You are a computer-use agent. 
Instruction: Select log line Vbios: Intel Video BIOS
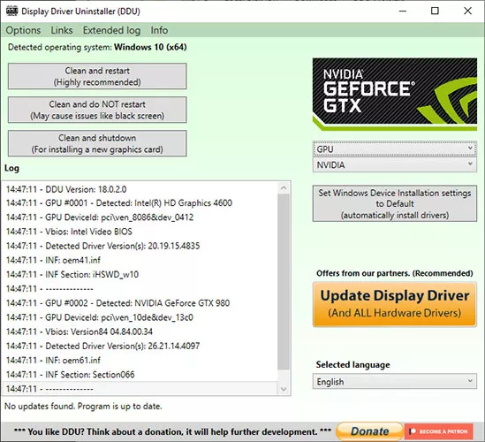69,232
